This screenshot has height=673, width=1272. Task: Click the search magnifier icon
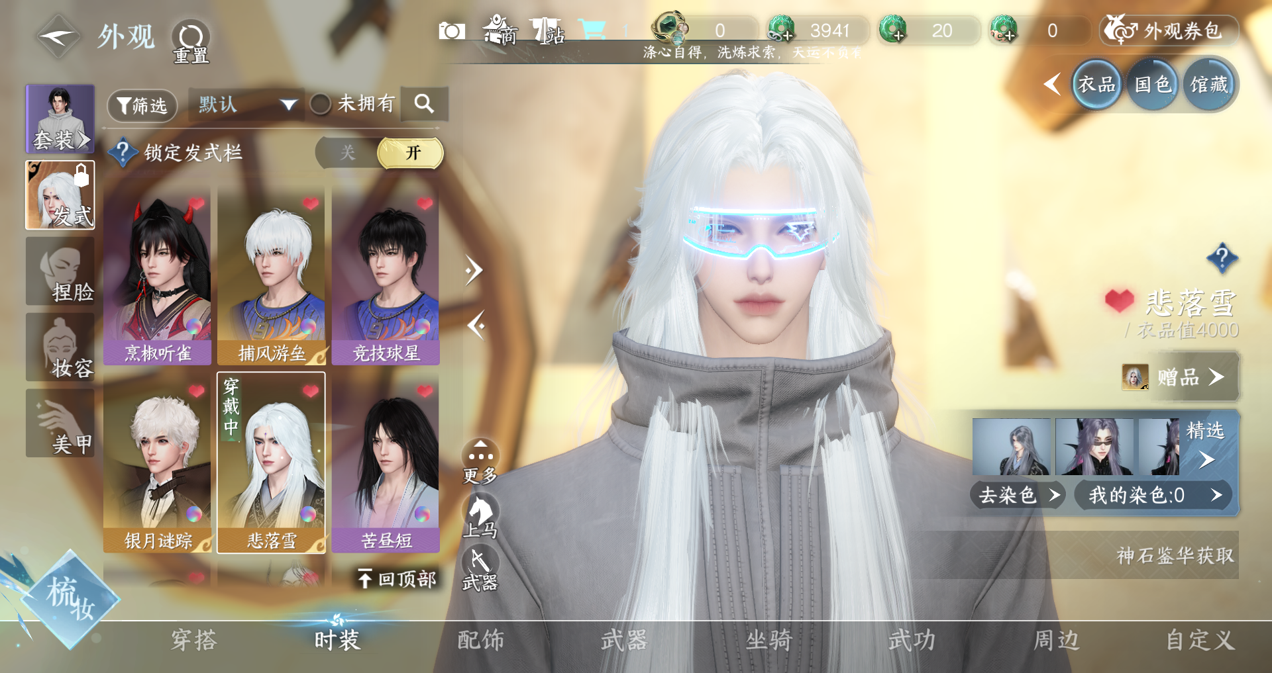424,104
